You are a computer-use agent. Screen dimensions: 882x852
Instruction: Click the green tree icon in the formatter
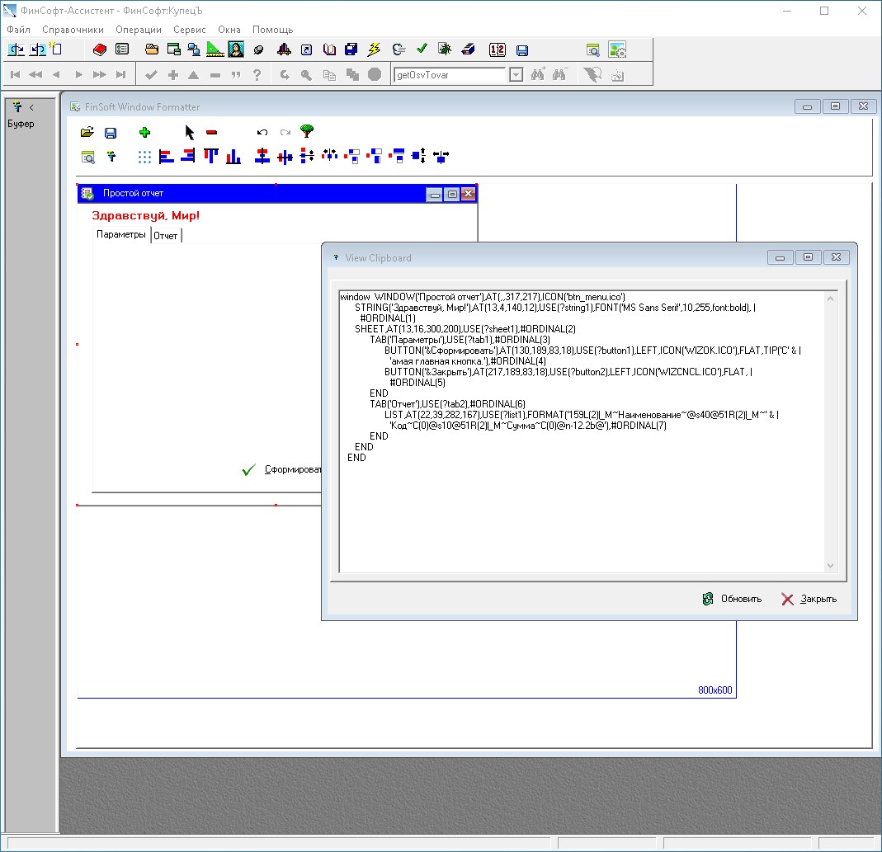307,131
